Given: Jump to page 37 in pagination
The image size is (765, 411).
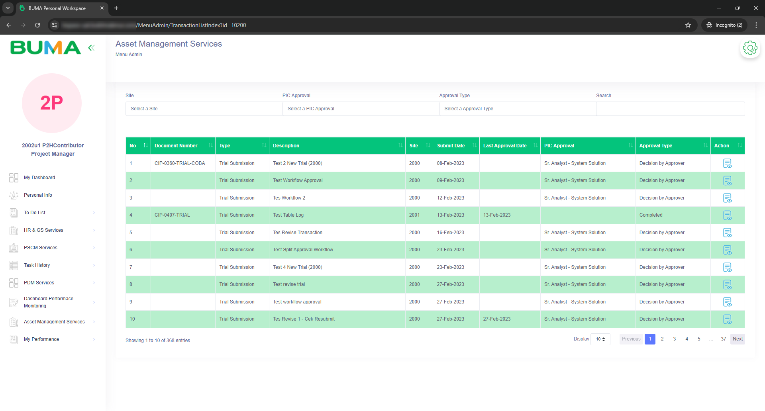Looking at the screenshot, I should click(723, 339).
